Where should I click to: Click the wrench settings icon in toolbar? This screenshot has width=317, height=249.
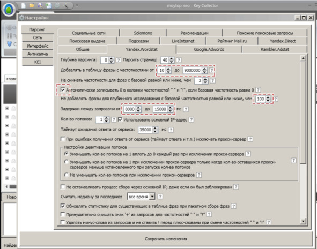pos(65,5)
